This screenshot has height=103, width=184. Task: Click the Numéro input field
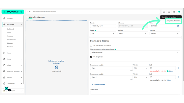tap(103, 26)
